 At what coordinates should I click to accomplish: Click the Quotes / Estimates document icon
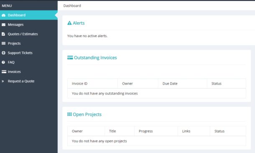pyautogui.click(x=3, y=34)
